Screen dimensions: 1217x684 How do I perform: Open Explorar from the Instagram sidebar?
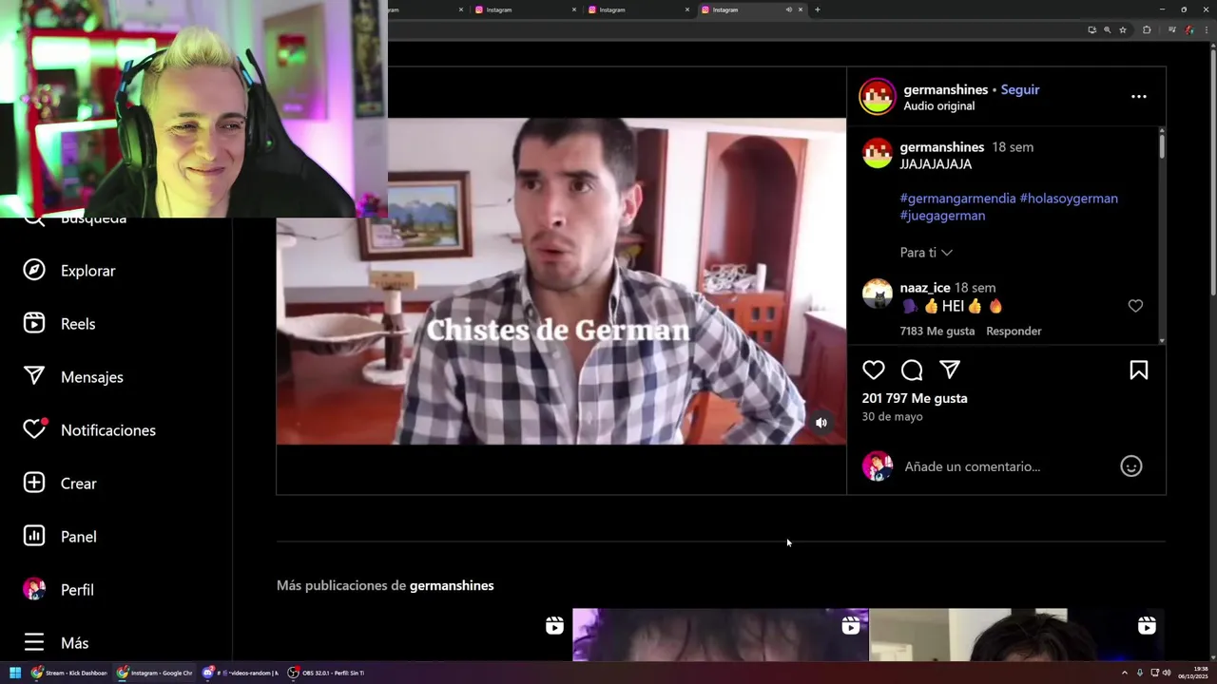coord(68,271)
